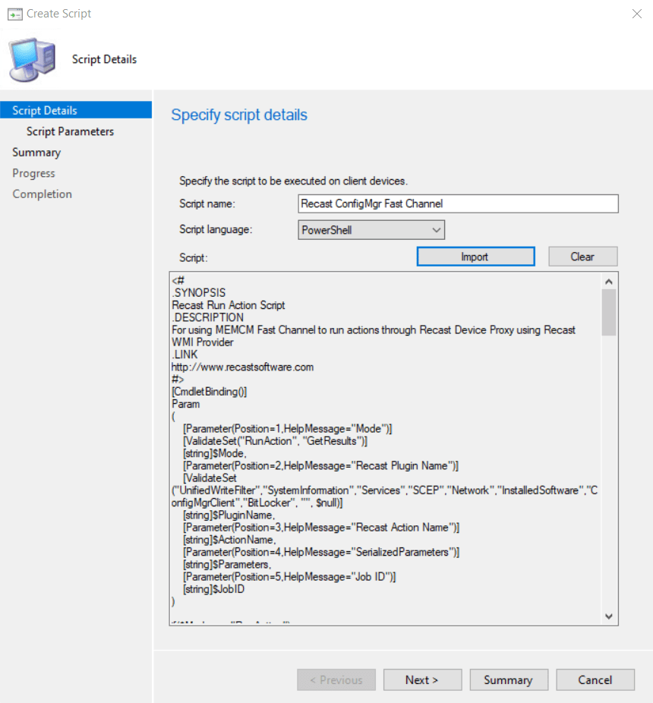Expand the Script language PowerShell dropdown
The height and width of the screenshot is (703, 653).
point(371,230)
